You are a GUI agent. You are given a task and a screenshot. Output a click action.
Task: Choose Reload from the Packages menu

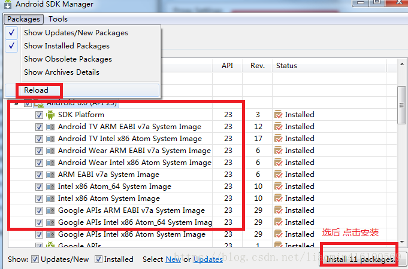[82, 90]
